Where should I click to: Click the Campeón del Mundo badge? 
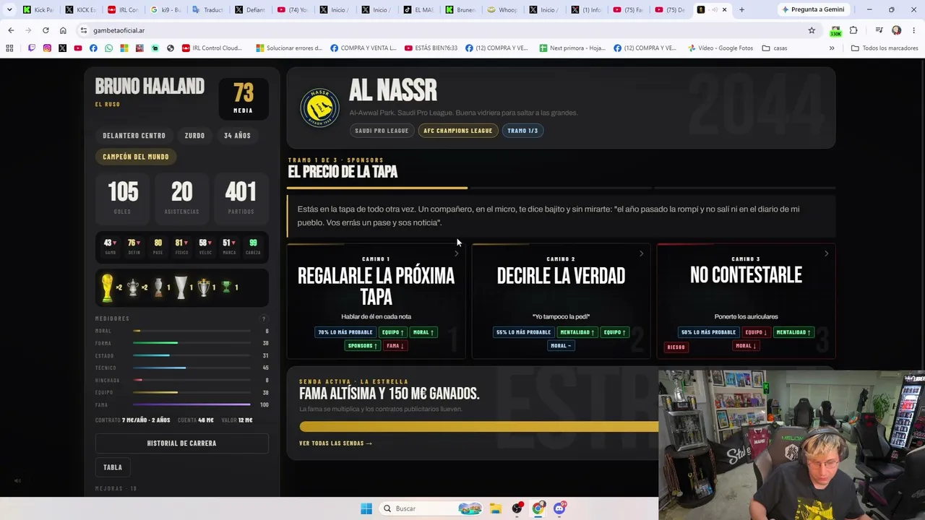tap(136, 157)
